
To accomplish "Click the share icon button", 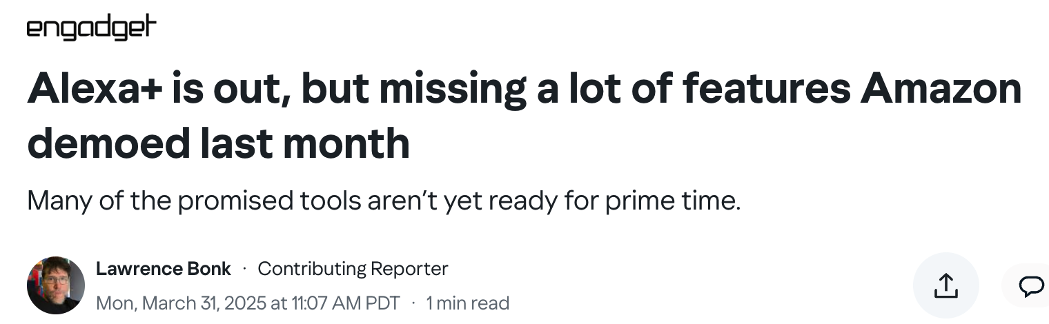I will [x=945, y=285].
